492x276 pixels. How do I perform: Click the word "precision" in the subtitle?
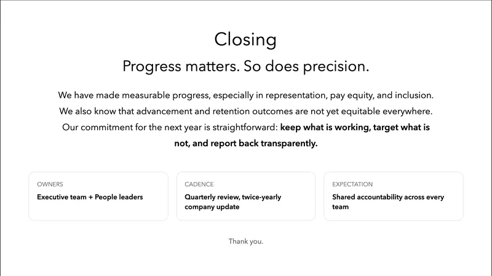(338, 66)
